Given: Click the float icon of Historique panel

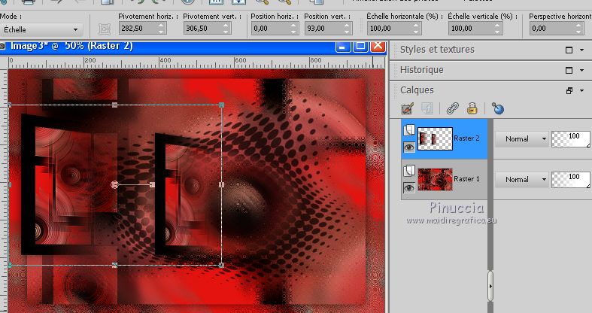Looking at the screenshot, I should 569,70.
